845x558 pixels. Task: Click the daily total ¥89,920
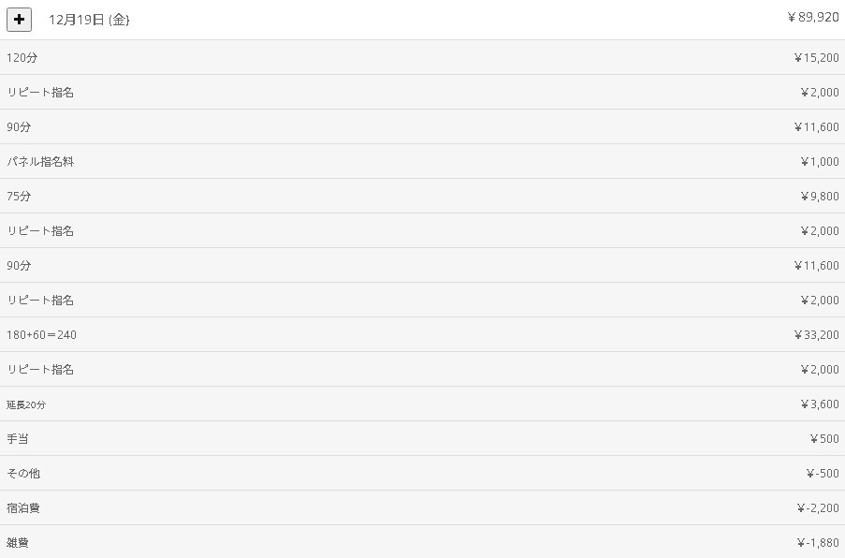tap(812, 17)
